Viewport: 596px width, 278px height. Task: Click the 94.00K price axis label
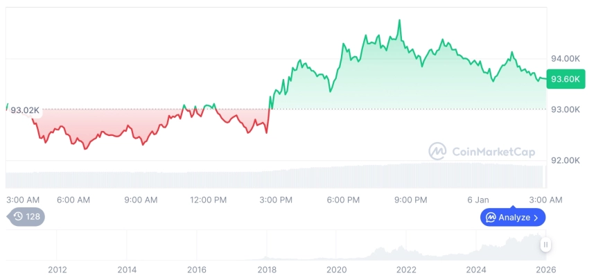click(565, 58)
